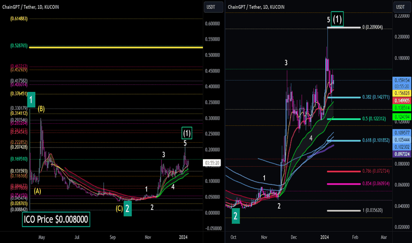
Task: Select the thick yellow horizontal line at 0.528765
Action: click(116, 47)
